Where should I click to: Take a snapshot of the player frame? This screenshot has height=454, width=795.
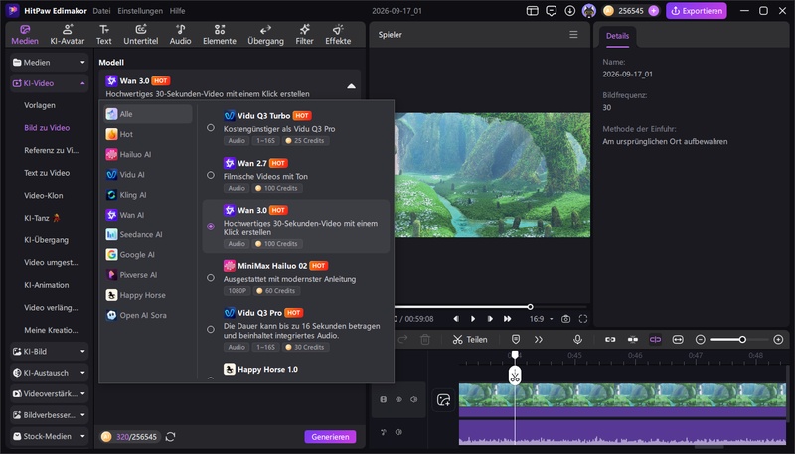pos(565,319)
